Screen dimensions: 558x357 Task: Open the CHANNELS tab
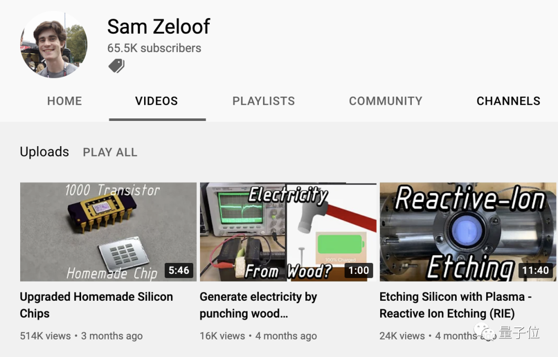coord(508,101)
